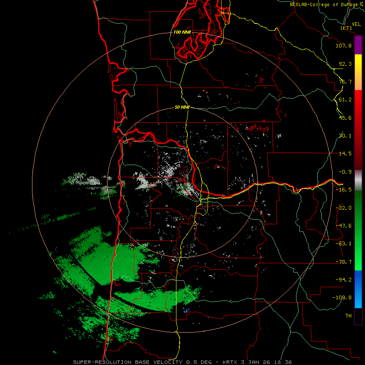Click the -78.7 velocity scale value
Image resolution: width=365 pixels, height=365 pixels.
click(344, 262)
